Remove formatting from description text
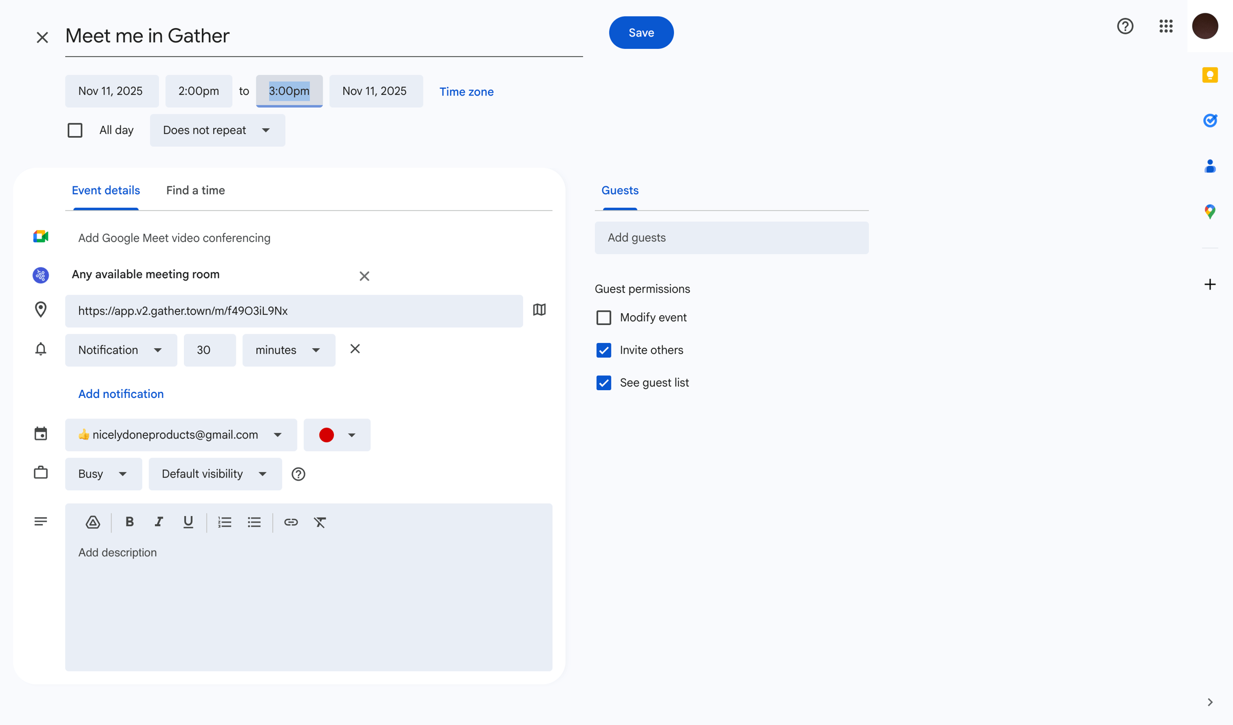This screenshot has height=725, width=1233. (320, 522)
